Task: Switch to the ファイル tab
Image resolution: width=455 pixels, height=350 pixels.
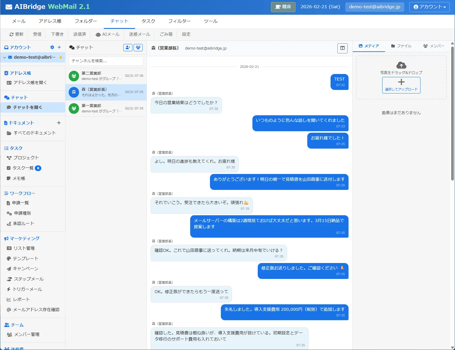Action: 402,46
